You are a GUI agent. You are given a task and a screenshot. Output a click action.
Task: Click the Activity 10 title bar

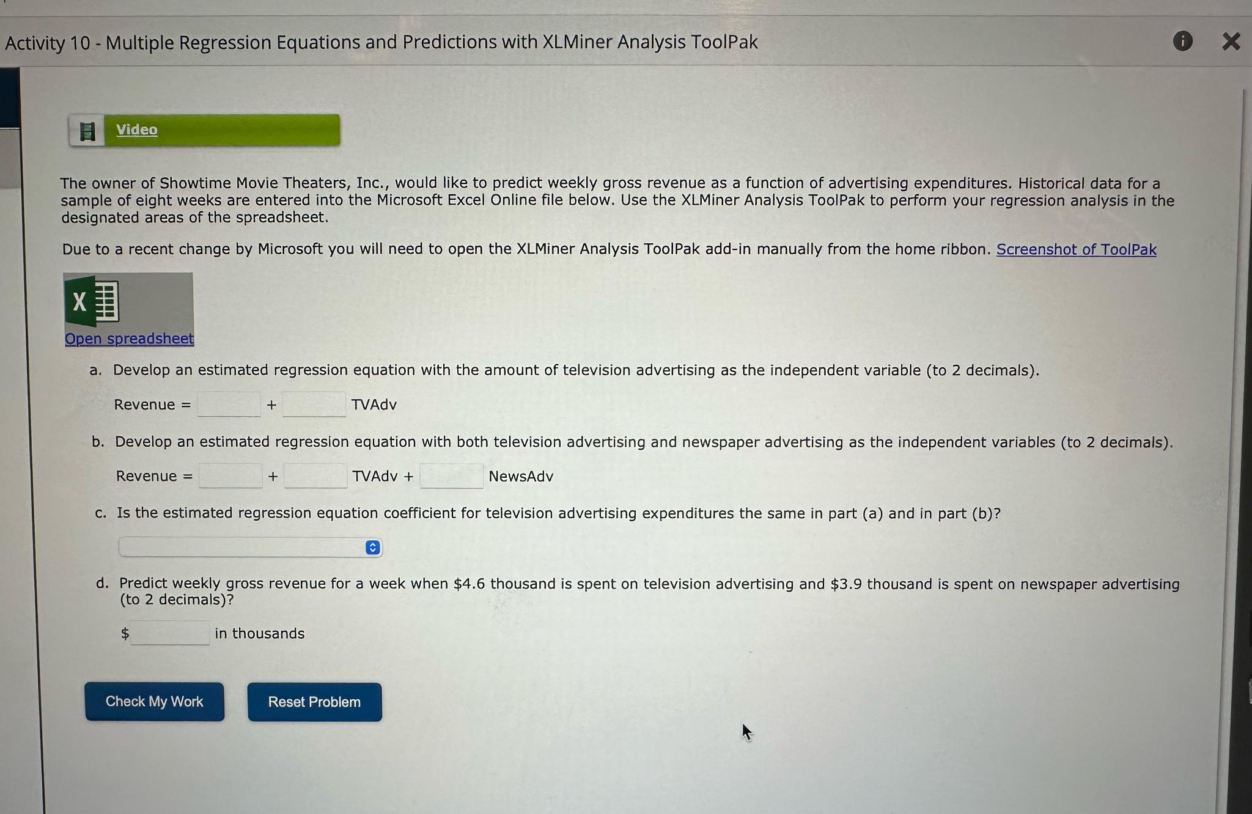coord(379,42)
